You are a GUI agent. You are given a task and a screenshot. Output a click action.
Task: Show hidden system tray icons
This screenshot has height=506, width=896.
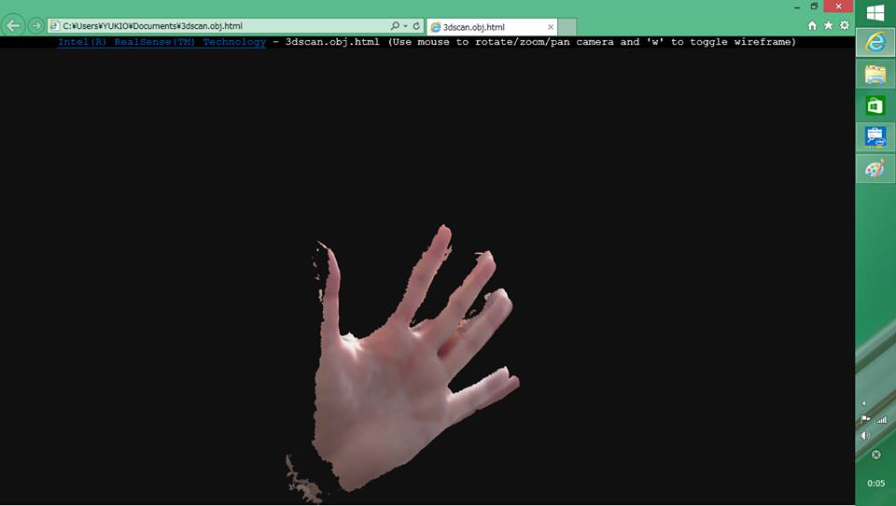863,403
